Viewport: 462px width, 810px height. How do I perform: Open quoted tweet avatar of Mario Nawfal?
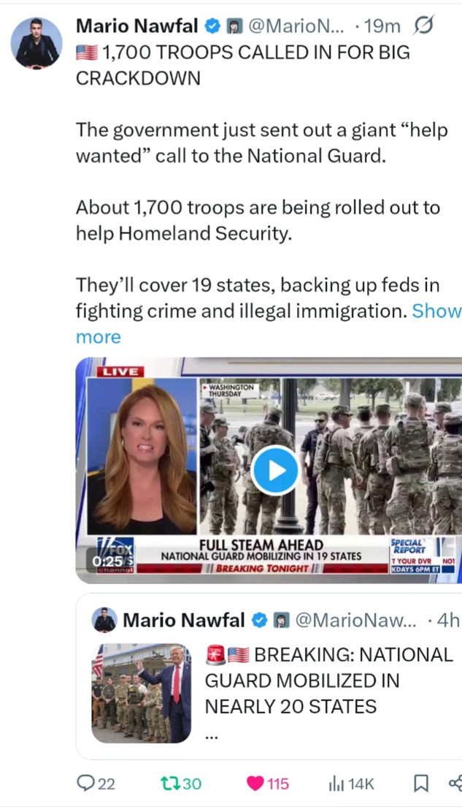point(104,619)
